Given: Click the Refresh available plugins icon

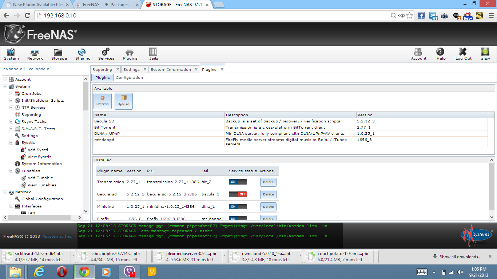Looking at the screenshot, I should 103,101.
